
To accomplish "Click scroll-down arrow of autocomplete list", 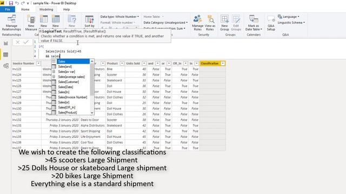I will point(92,113).
